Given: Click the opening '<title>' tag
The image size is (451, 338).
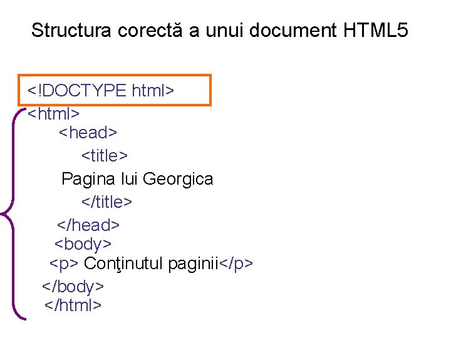Looking at the screenshot, I should (x=105, y=156).
